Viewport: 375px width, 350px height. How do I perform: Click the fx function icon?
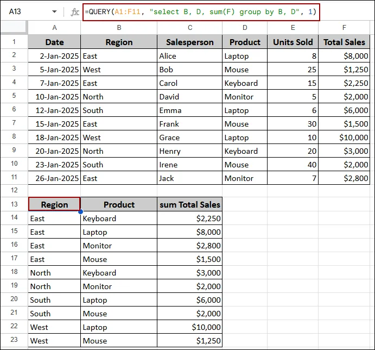[75, 12]
